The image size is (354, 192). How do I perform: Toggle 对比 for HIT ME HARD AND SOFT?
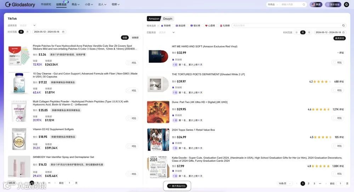tap(337, 63)
